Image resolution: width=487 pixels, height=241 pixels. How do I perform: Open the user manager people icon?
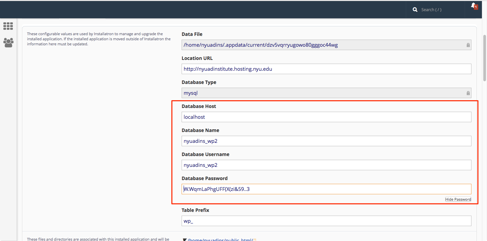click(x=8, y=42)
